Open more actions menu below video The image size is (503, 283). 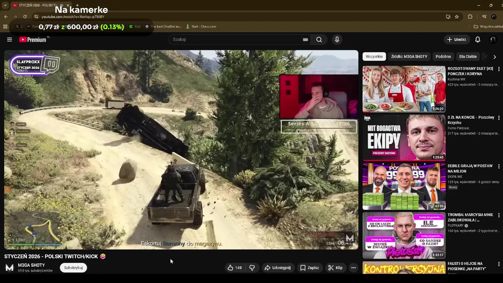[353, 268]
